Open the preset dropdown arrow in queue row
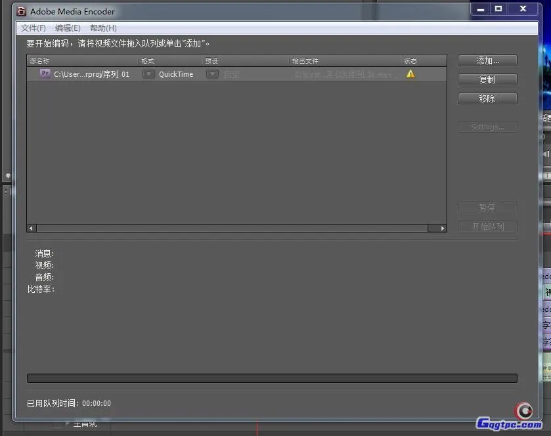 (x=212, y=74)
